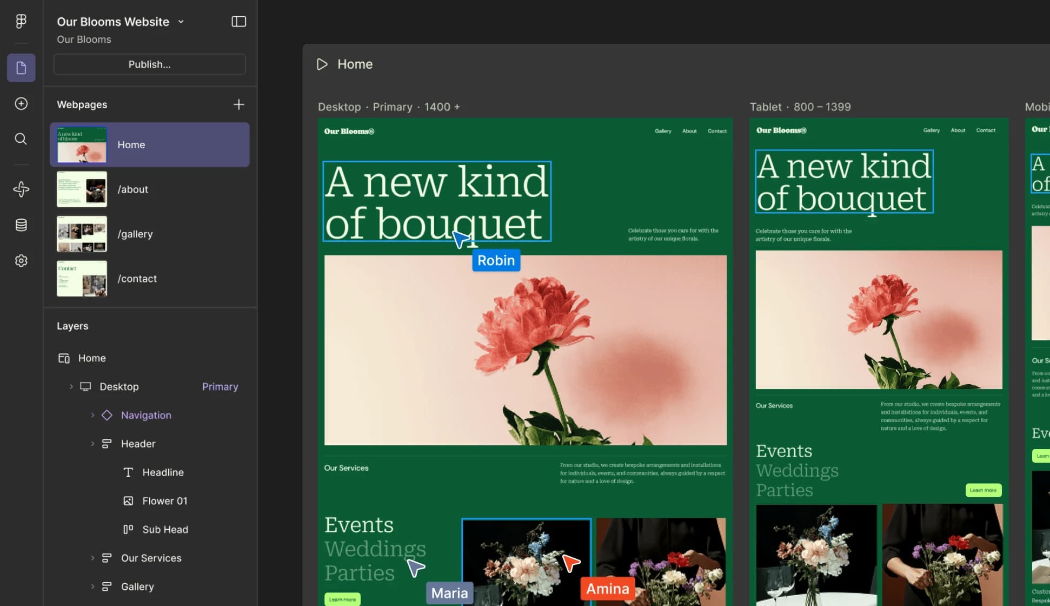This screenshot has width=1050, height=606.
Task: Open the /gallery page thumbnail
Action: coord(82,234)
